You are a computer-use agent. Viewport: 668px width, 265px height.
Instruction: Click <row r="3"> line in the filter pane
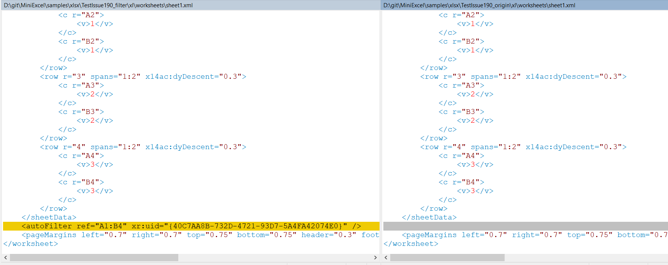143,76
